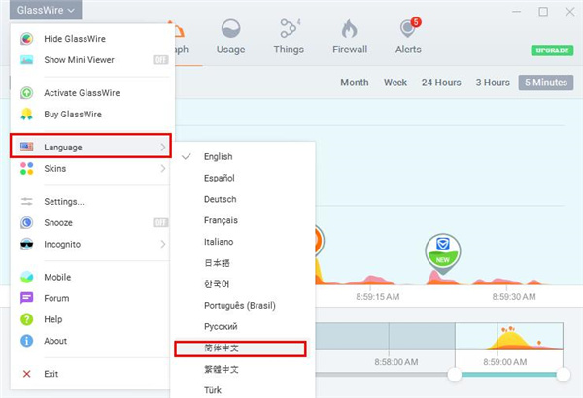Viewport: 583px width, 398px height.
Task: Click the Forum menu text
Action: [56, 298]
